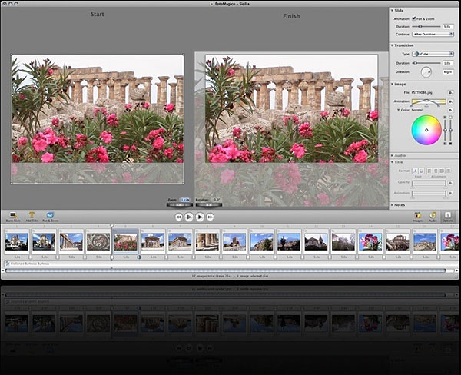Click the rewind playback button
Screen dimensions: 461x375
point(178,217)
